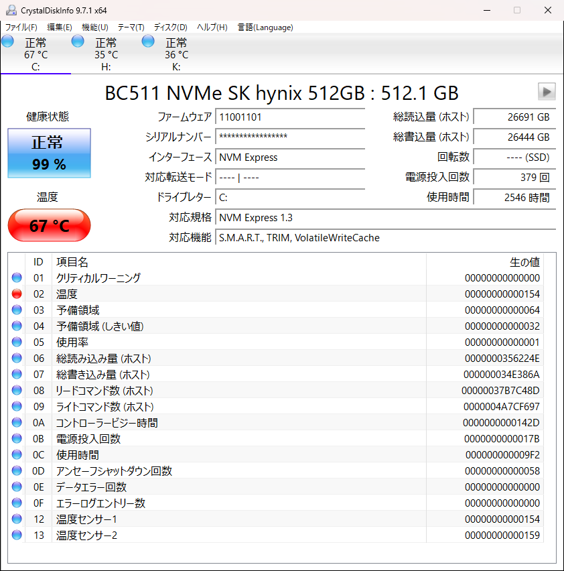
Task: Open the 言語(Language) menu
Action: coord(265,27)
